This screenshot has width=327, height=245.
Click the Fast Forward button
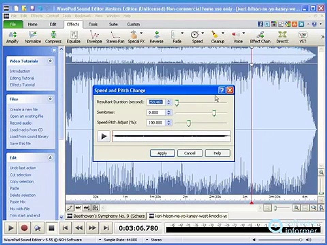click(92, 228)
